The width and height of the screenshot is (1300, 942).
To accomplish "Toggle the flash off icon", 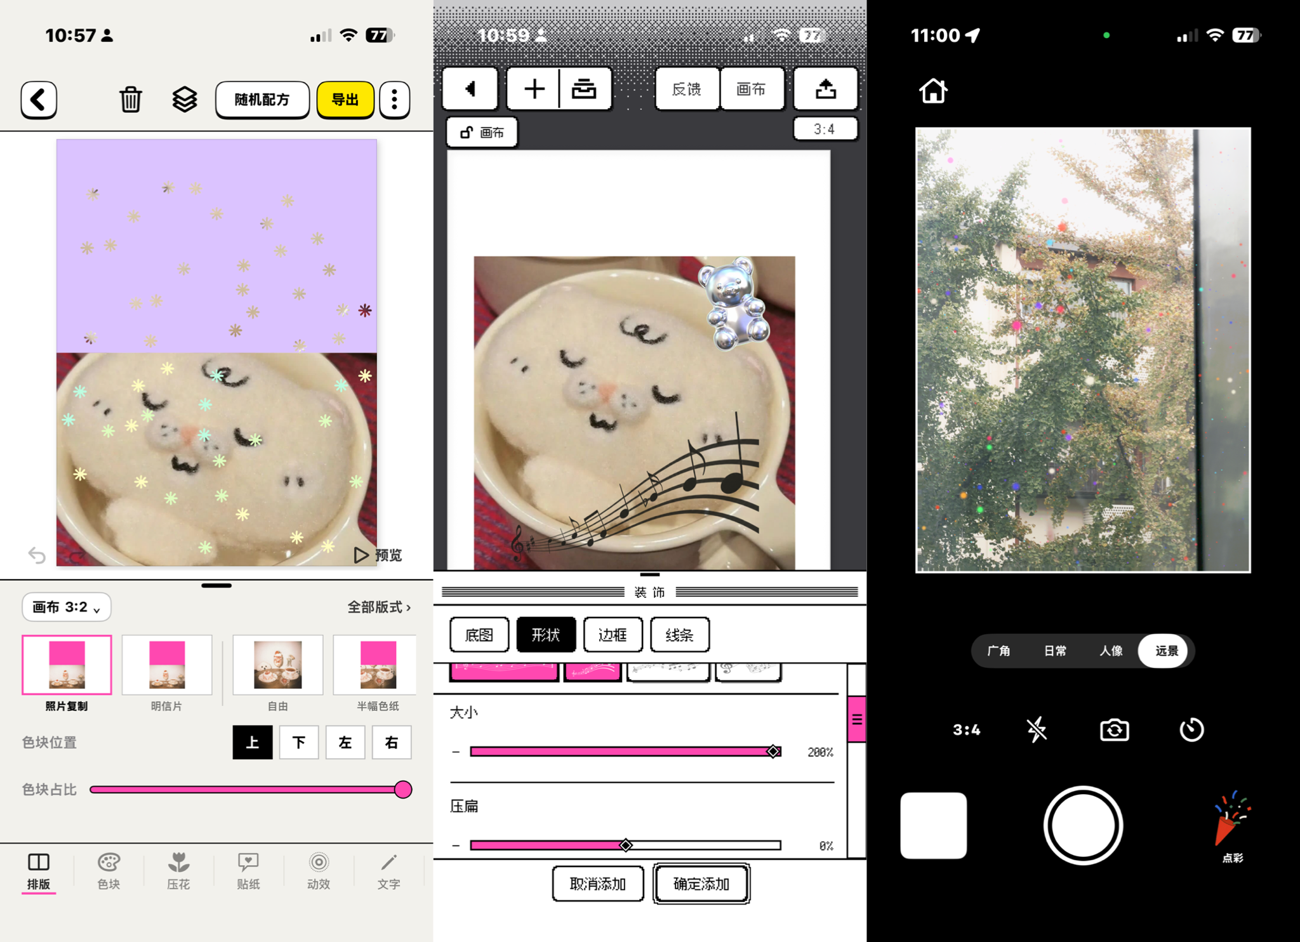I will [1037, 729].
